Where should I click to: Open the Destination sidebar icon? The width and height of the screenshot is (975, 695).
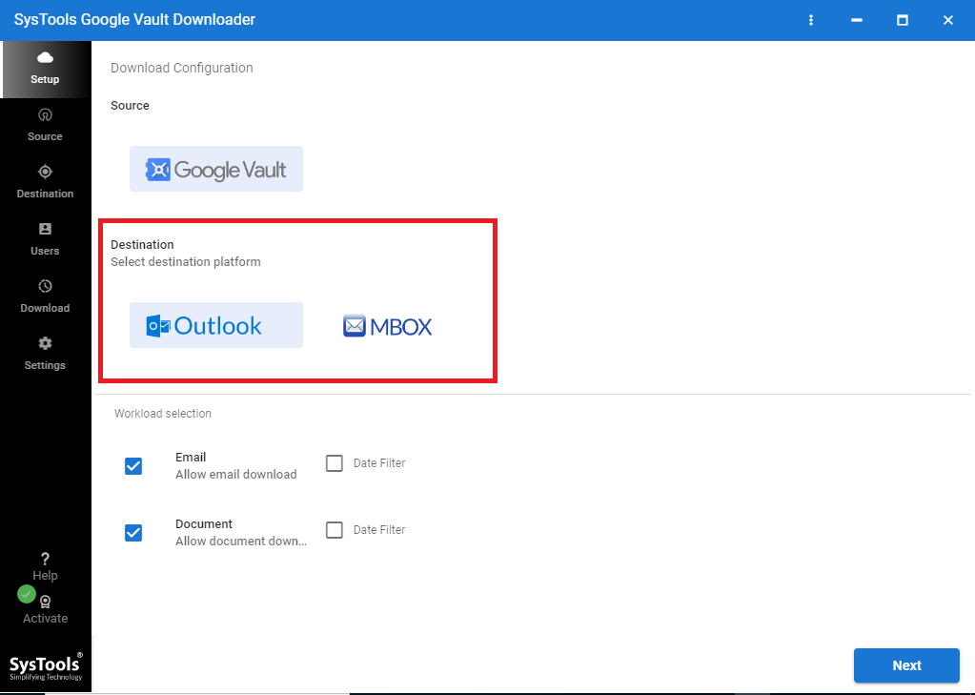pyautogui.click(x=45, y=173)
